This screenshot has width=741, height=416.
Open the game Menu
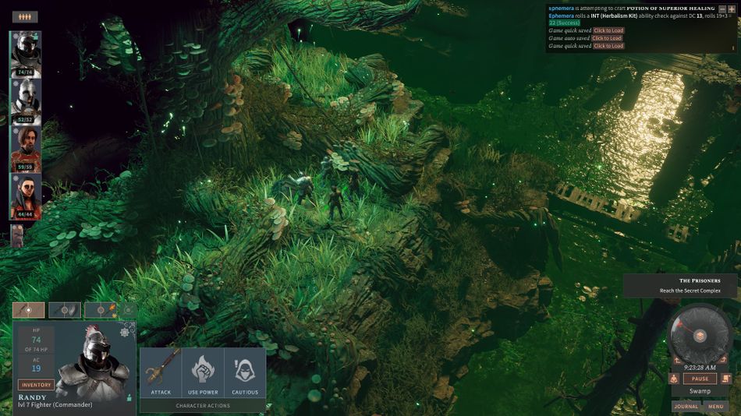tap(715, 406)
